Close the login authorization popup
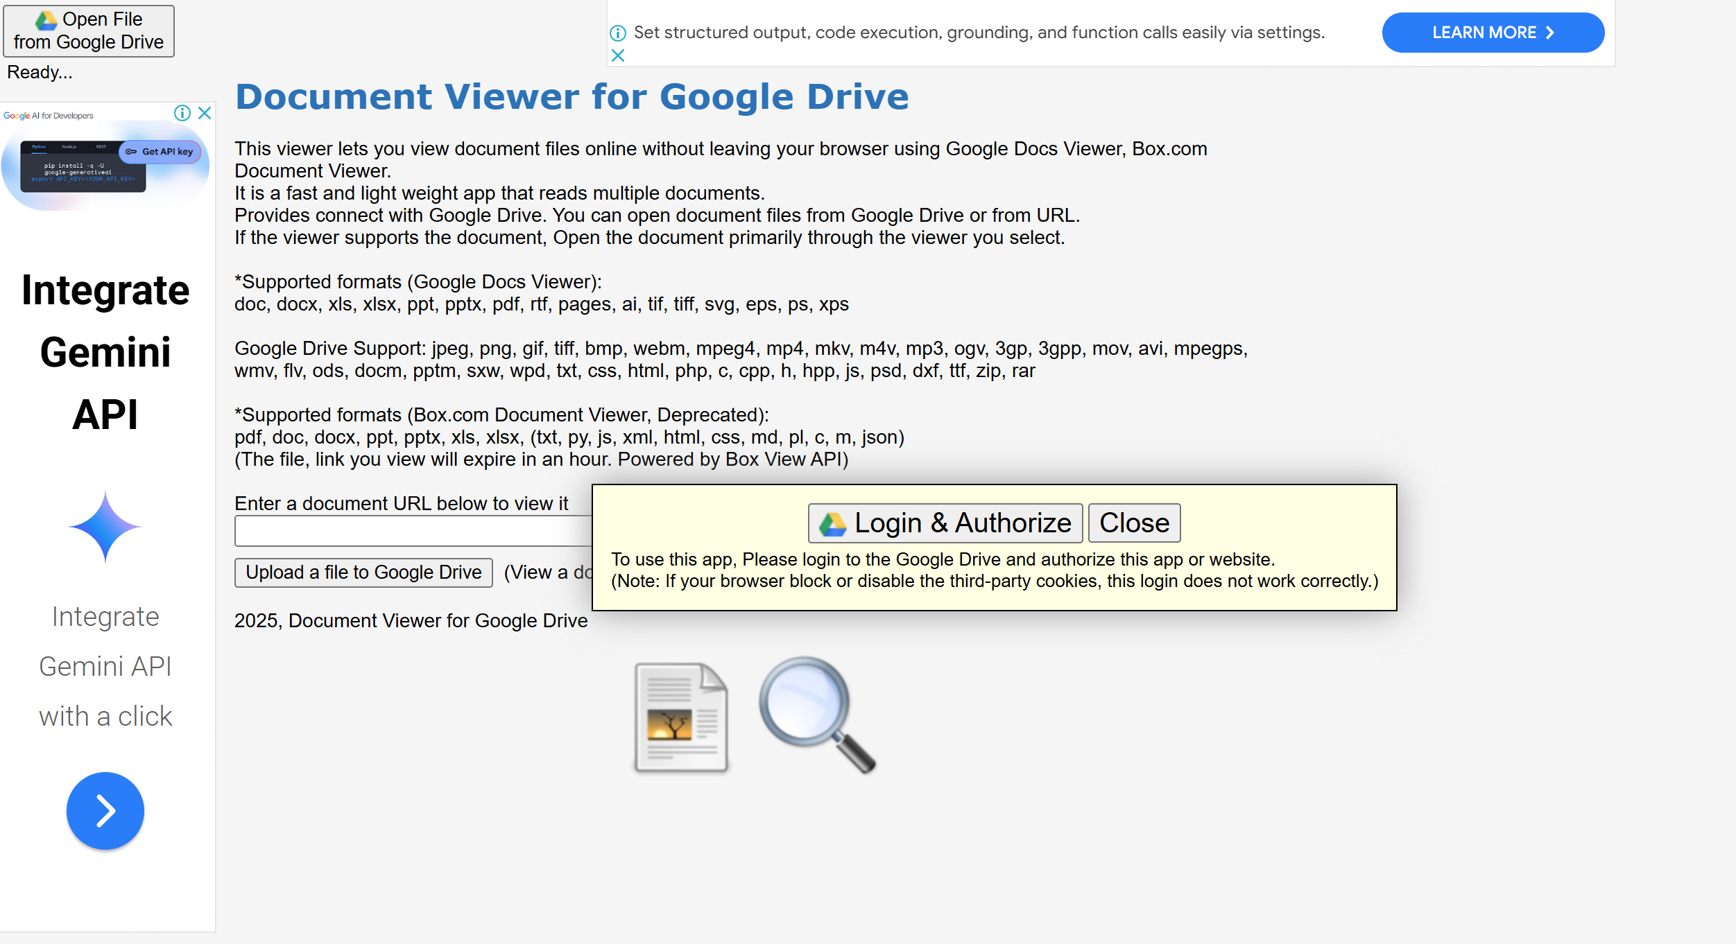This screenshot has height=944, width=1736. [1134, 523]
